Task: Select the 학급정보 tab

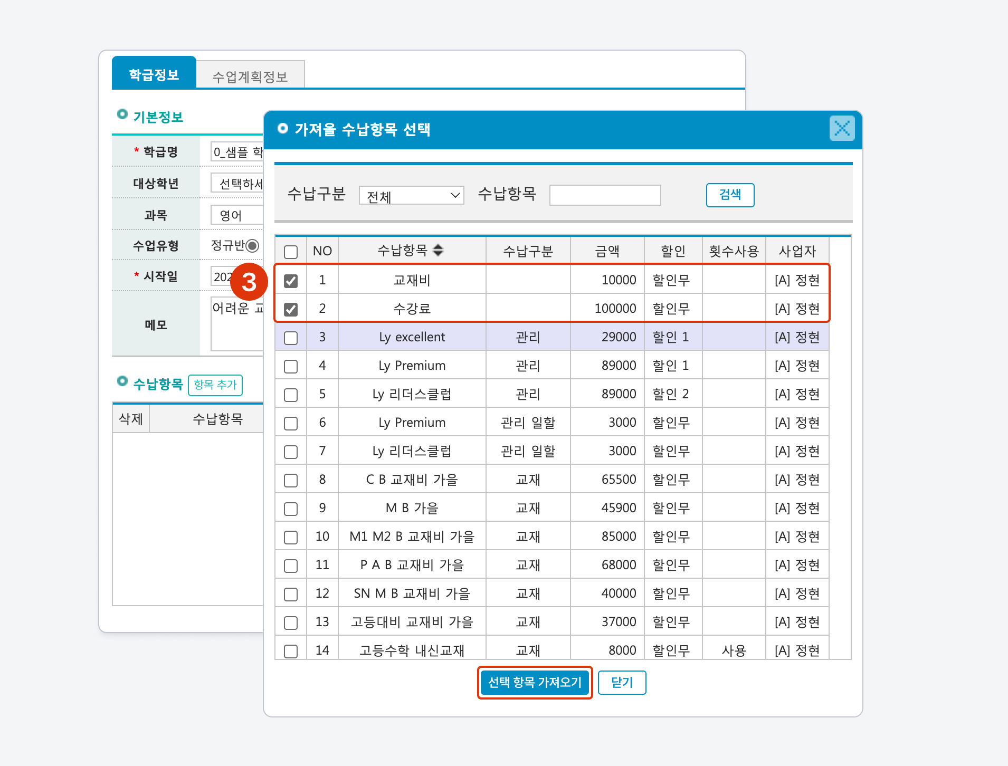Action: (154, 74)
